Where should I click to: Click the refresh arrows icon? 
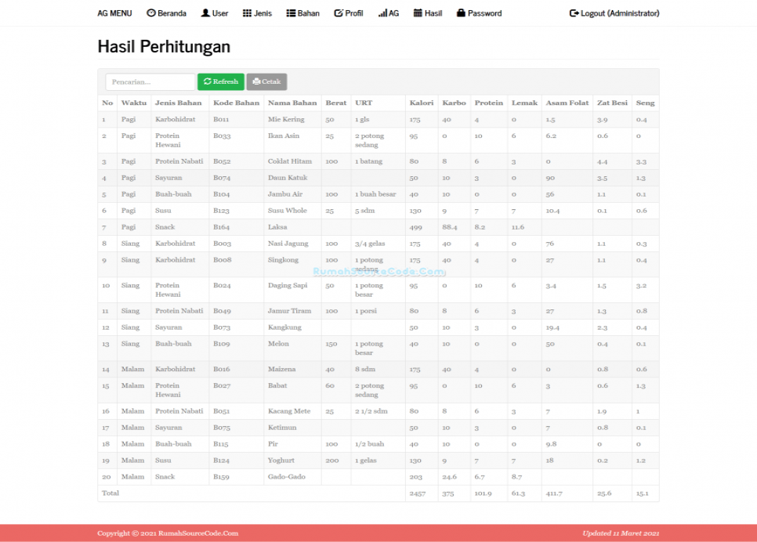tap(207, 81)
